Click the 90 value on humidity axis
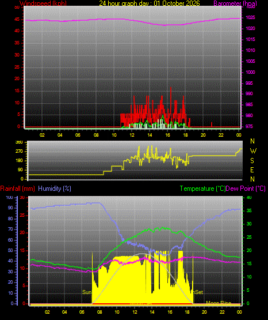 [x=10, y=208]
